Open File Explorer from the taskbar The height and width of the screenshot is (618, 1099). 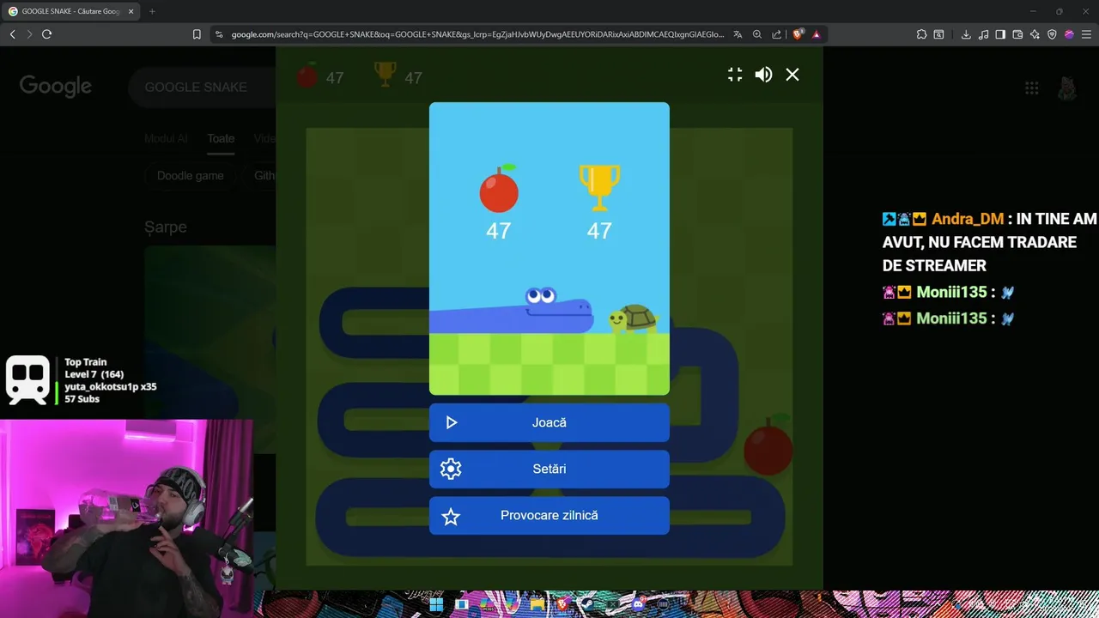tap(537, 605)
